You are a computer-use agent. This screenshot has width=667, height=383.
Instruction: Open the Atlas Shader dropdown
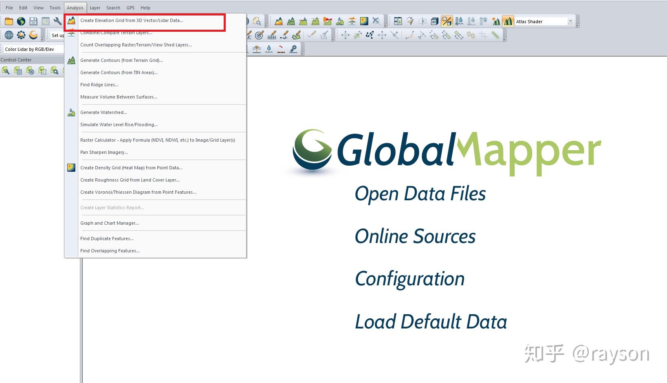click(x=570, y=21)
